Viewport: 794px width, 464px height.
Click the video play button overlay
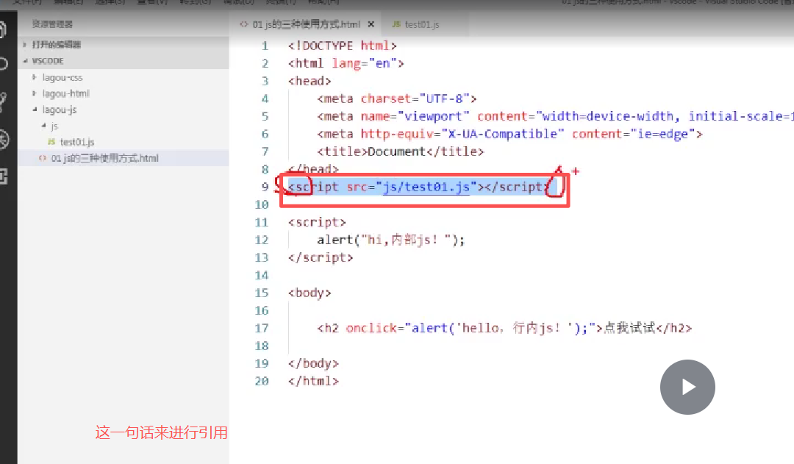click(x=687, y=387)
